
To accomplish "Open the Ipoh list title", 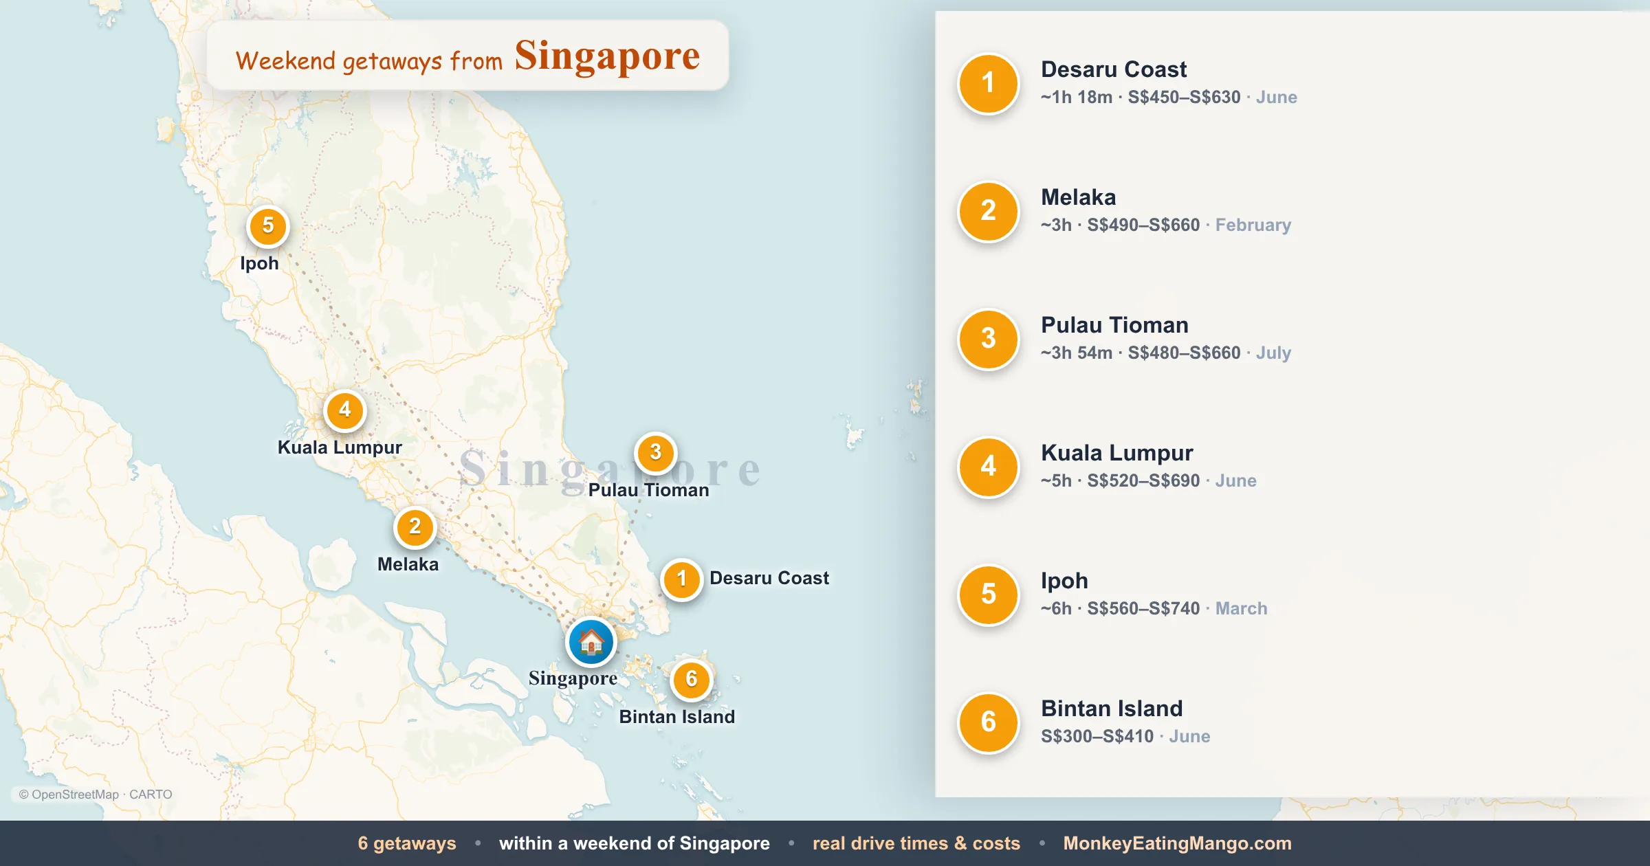I will click(x=1064, y=581).
